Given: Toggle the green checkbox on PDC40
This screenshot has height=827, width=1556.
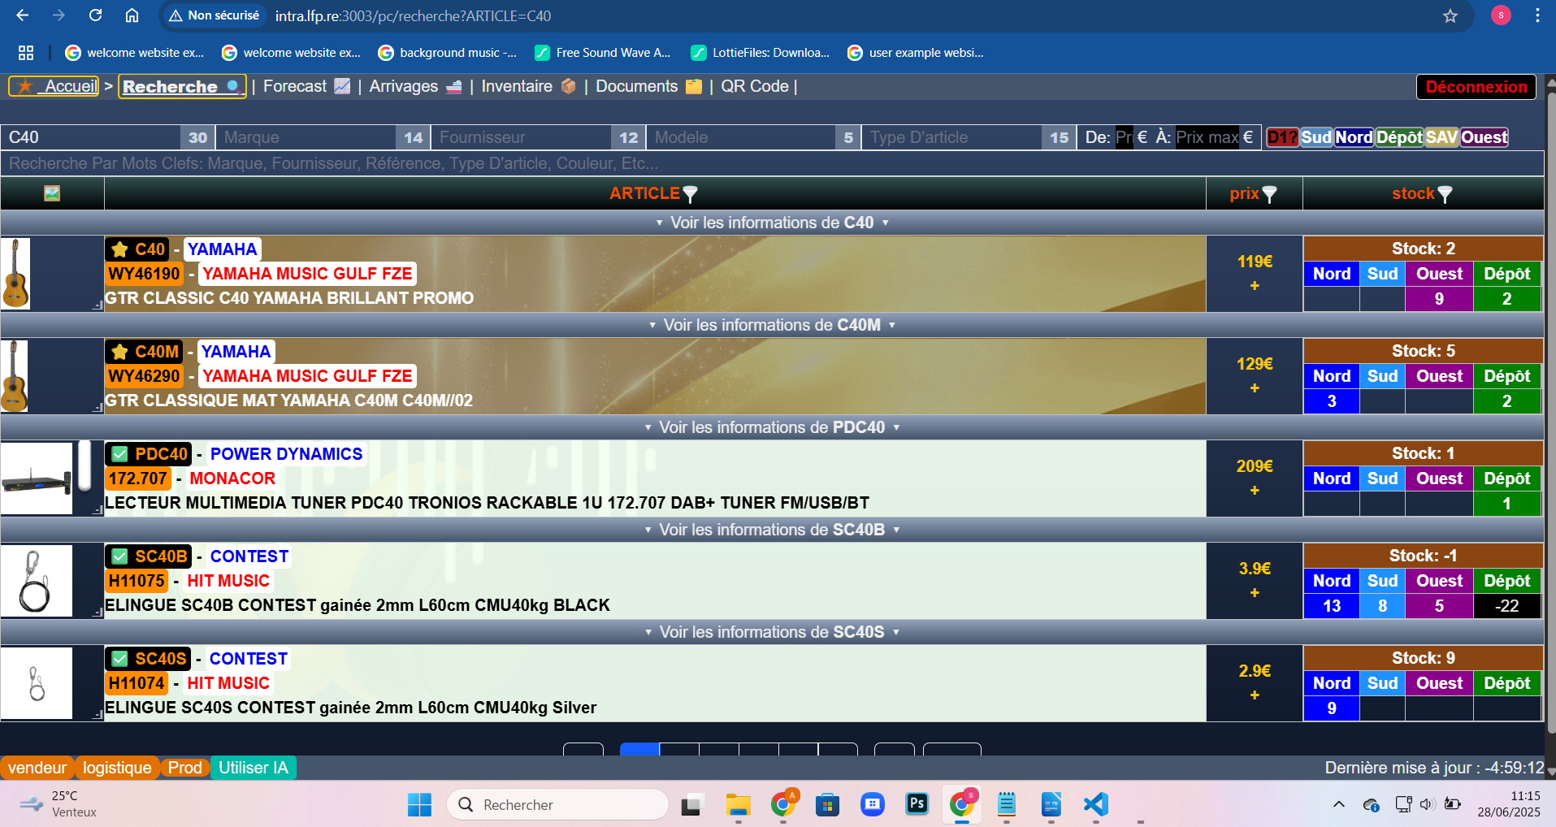Looking at the screenshot, I should [120, 454].
